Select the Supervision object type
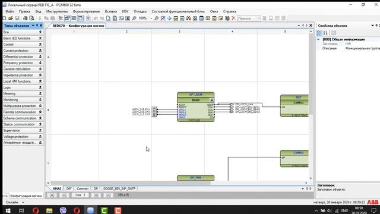Screen dimensions: 380x214 point(23,131)
